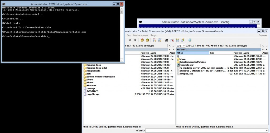This screenshot has width=270, height=133.
Task: Open the Запуск menu
Action: click(154, 35)
